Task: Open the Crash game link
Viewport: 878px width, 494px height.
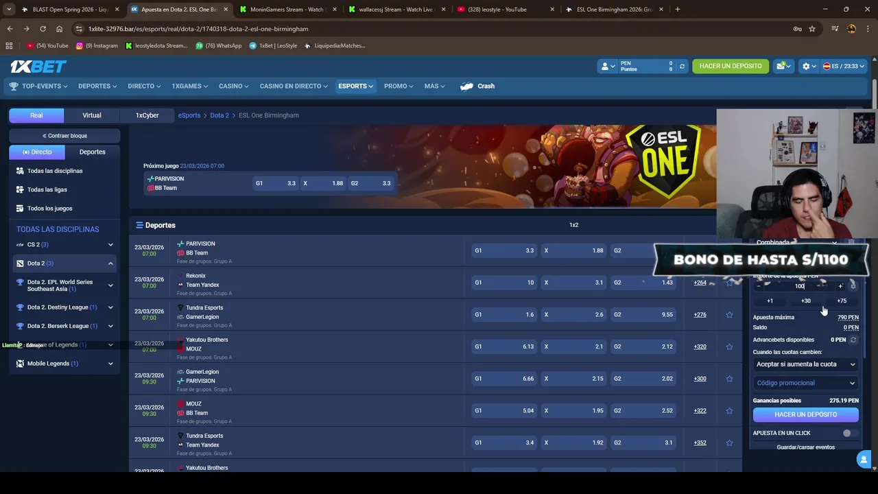Action: pos(477,86)
